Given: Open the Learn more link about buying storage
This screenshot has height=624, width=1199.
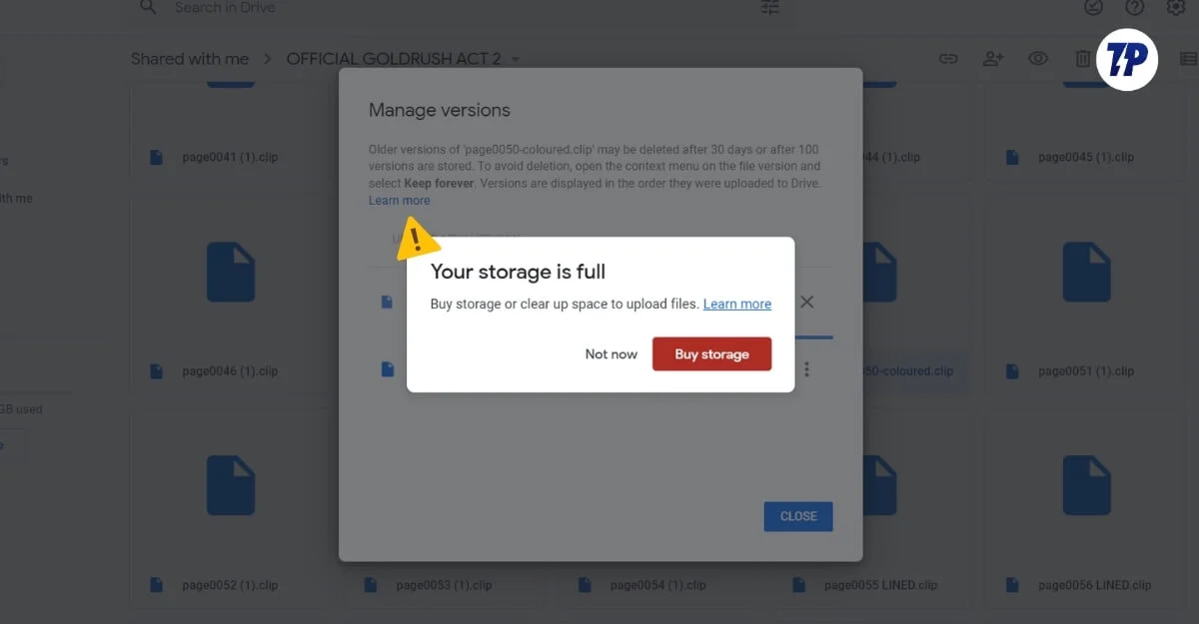Looking at the screenshot, I should point(737,304).
